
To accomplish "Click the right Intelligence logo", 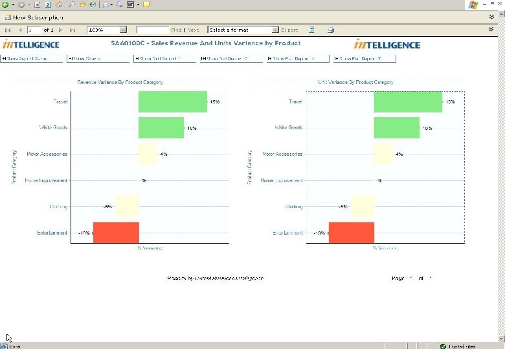I will (387, 45).
